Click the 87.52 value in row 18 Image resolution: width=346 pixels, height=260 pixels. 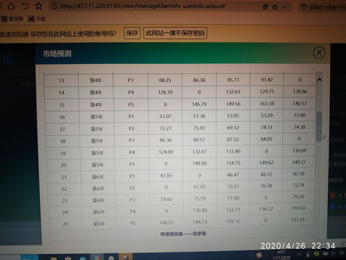pos(233,139)
